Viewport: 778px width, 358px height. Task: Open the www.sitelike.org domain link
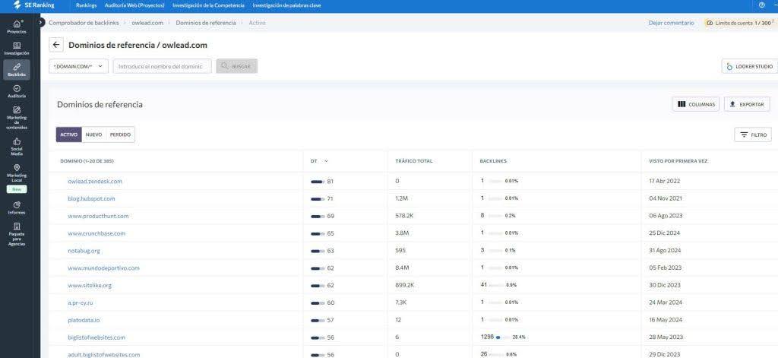90,286
